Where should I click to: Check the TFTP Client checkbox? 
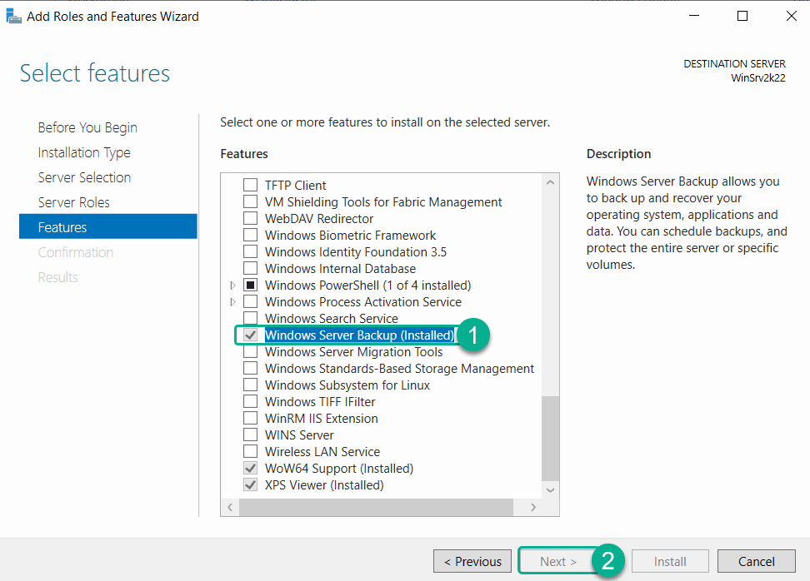click(251, 185)
